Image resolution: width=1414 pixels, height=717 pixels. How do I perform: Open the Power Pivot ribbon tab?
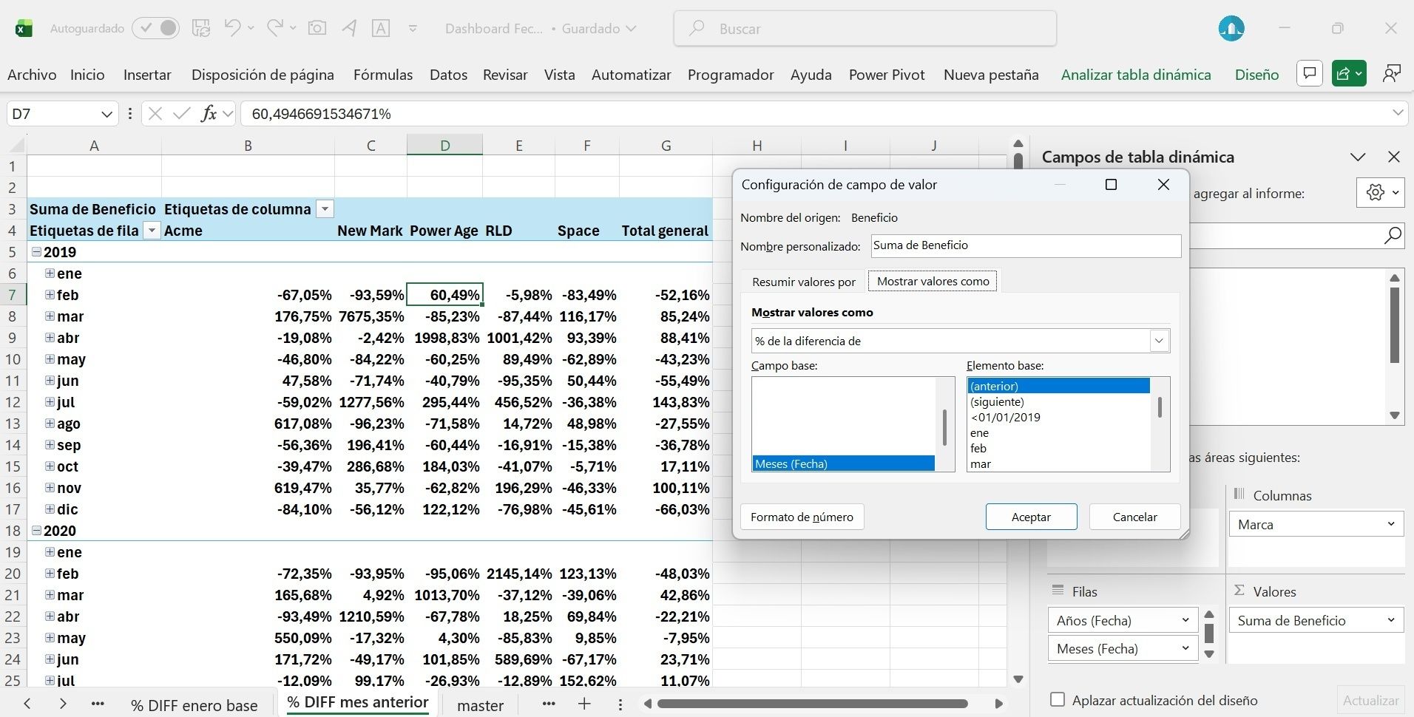pyautogui.click(x=886, y=75)
